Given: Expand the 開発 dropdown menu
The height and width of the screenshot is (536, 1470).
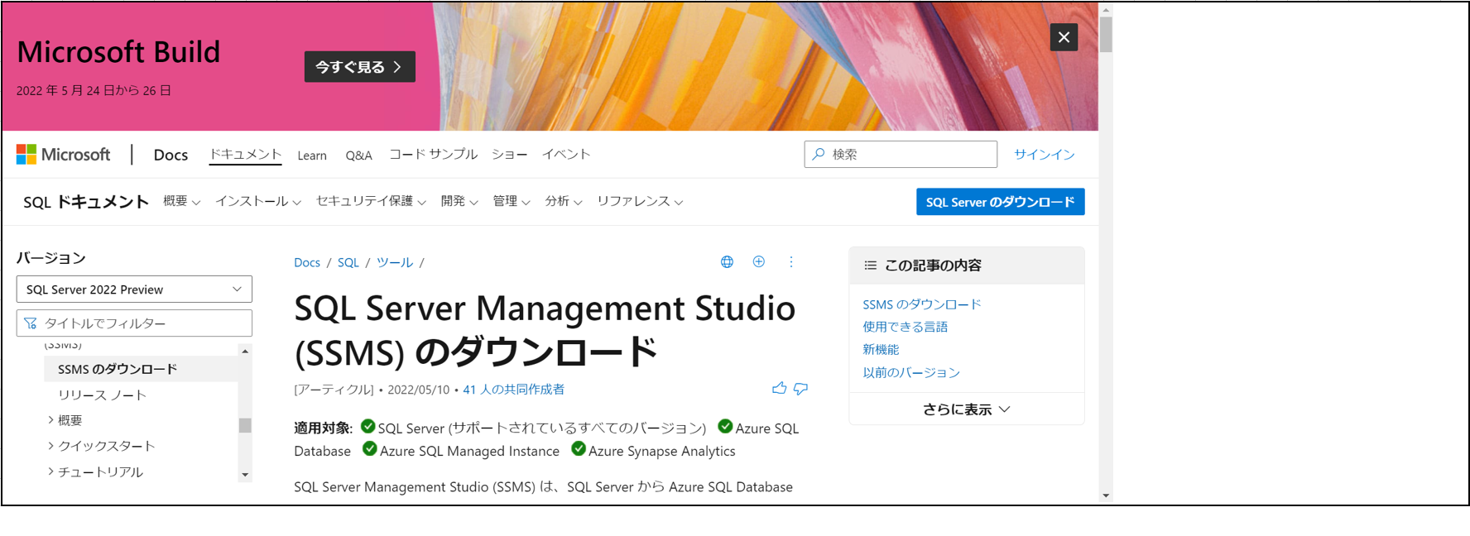Looking at the screenshot, I should tap(459, 201).
